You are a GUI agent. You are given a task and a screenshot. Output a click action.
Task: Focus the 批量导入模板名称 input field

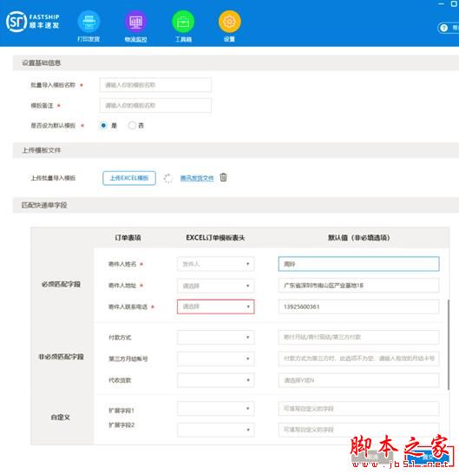point(155,85)
